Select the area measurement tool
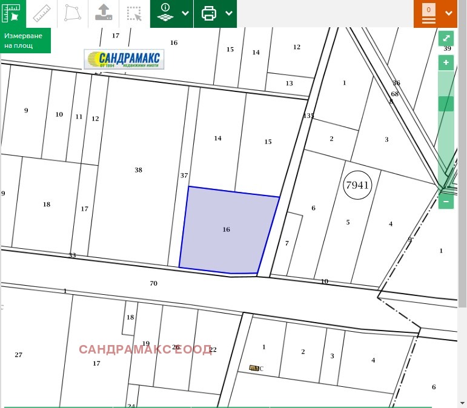Image resolution: width=467 pixels, height=408 pixels. [12, 13]
